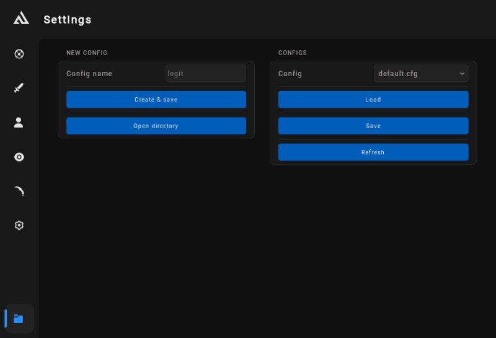Screen dimensions: 496x338
Task: Open the crosshair aim section in sidebar
Action: point(19,54)
